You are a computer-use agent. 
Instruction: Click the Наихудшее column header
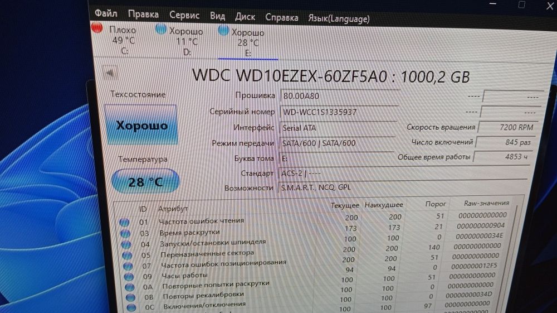[384, 205]
